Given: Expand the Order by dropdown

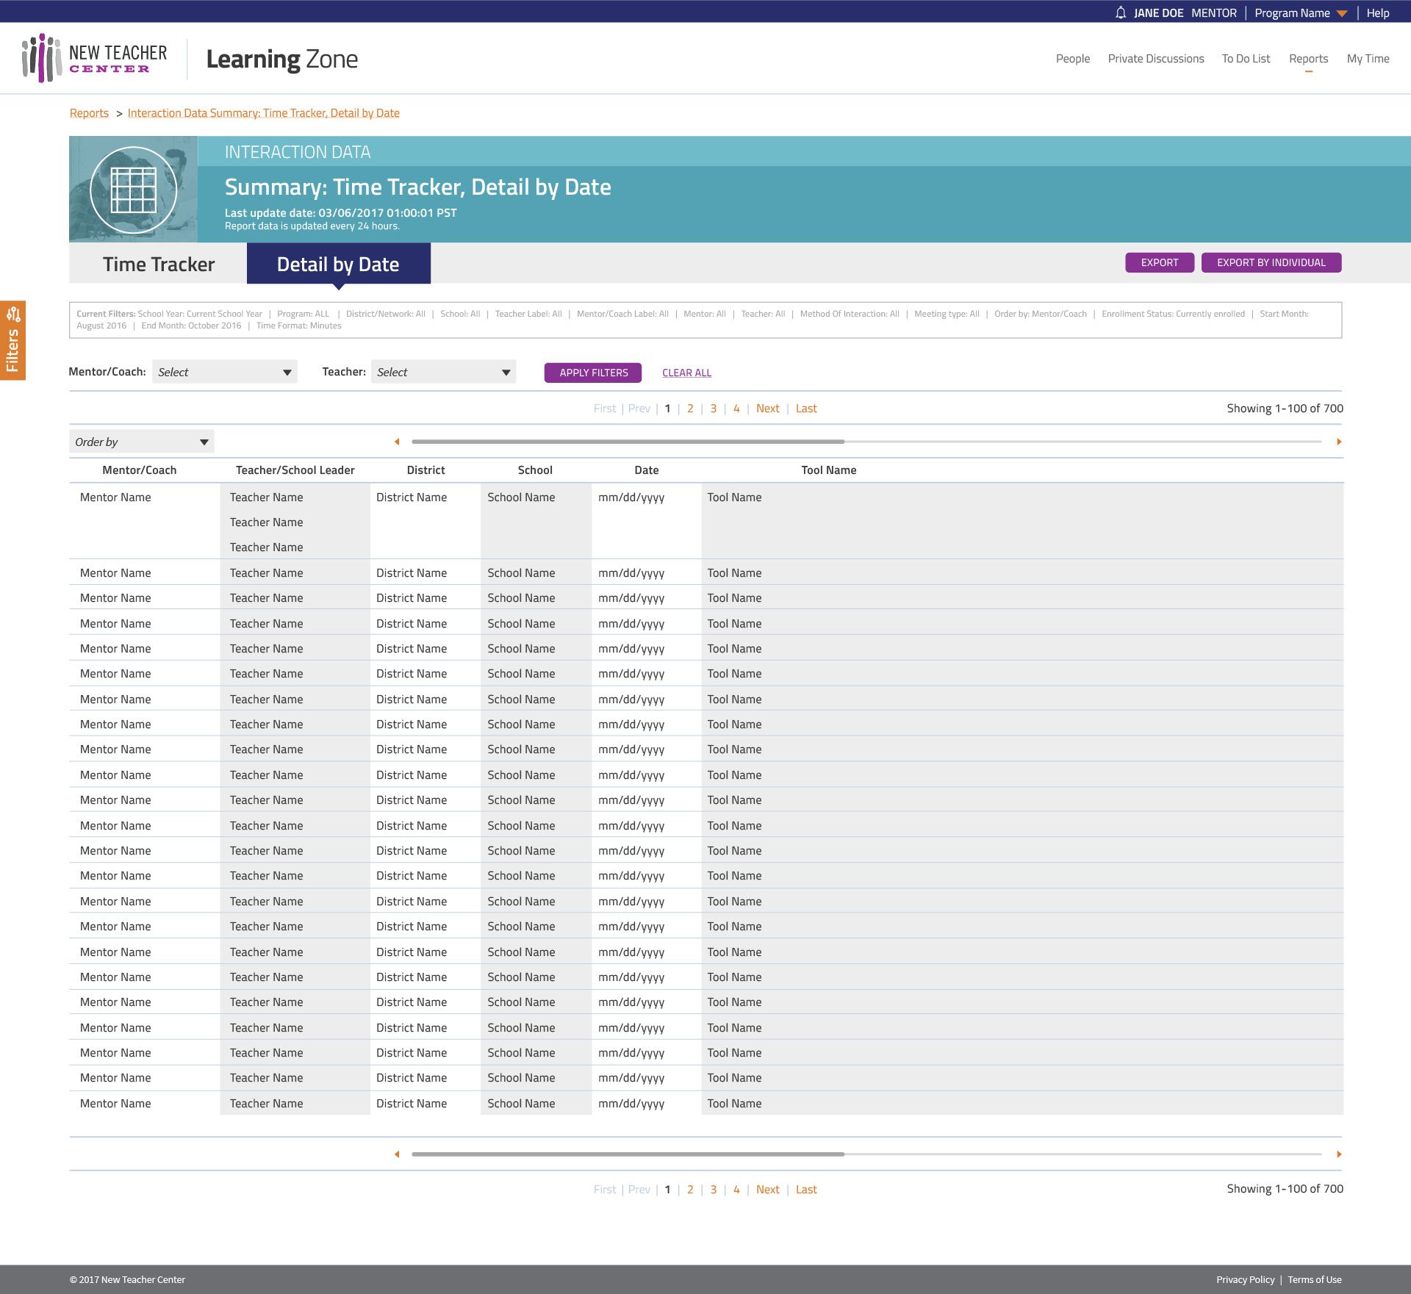Looking at the screenshot, I should coord(141,442).
